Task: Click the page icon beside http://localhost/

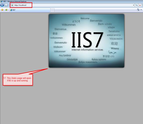Action: (13, 5)
